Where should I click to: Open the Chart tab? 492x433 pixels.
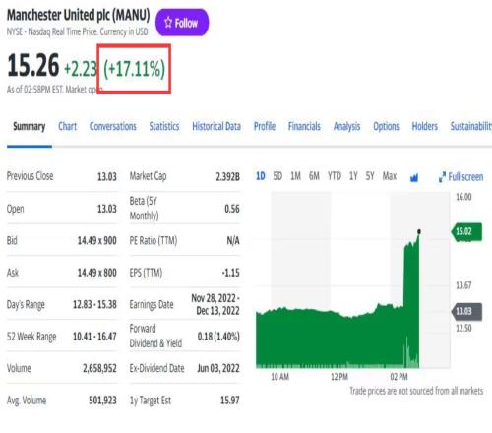(68, 126)
